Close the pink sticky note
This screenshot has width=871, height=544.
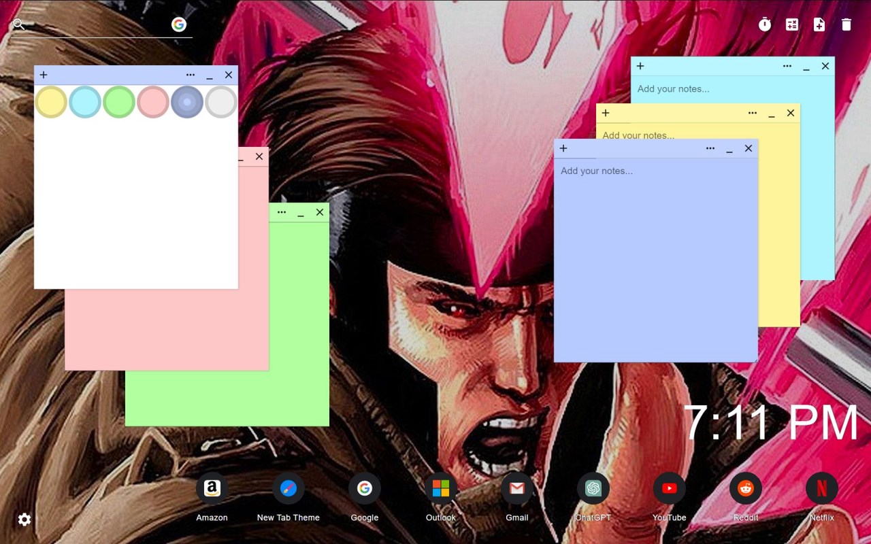click(259, 156)
